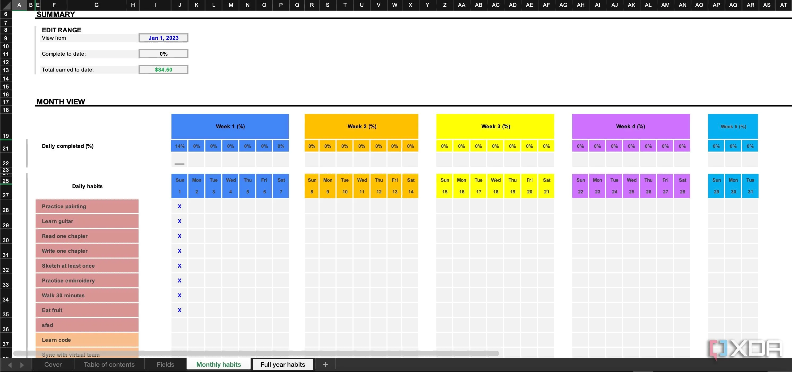The image size is (792, 372).
Task: Select the Week 4 (%) header
Action: [x=631, y=126]
